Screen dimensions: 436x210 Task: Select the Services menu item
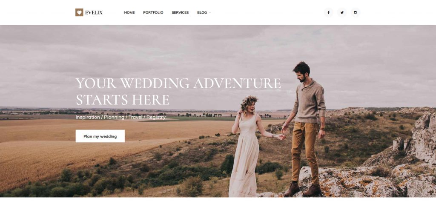pyautogui.click(x=180, y=12)
